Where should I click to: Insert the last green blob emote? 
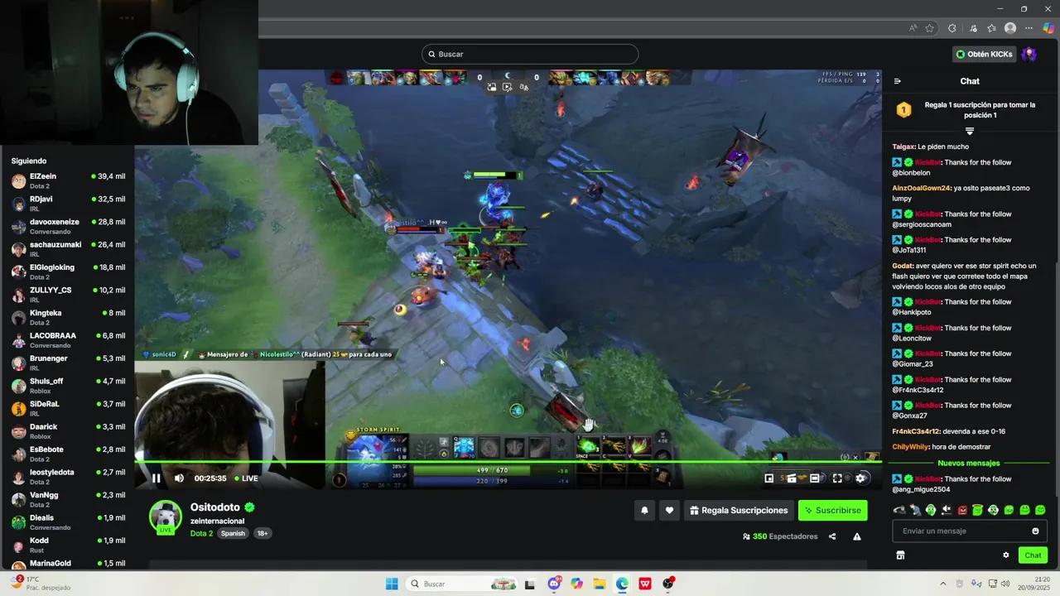(x=1040, y=510)
